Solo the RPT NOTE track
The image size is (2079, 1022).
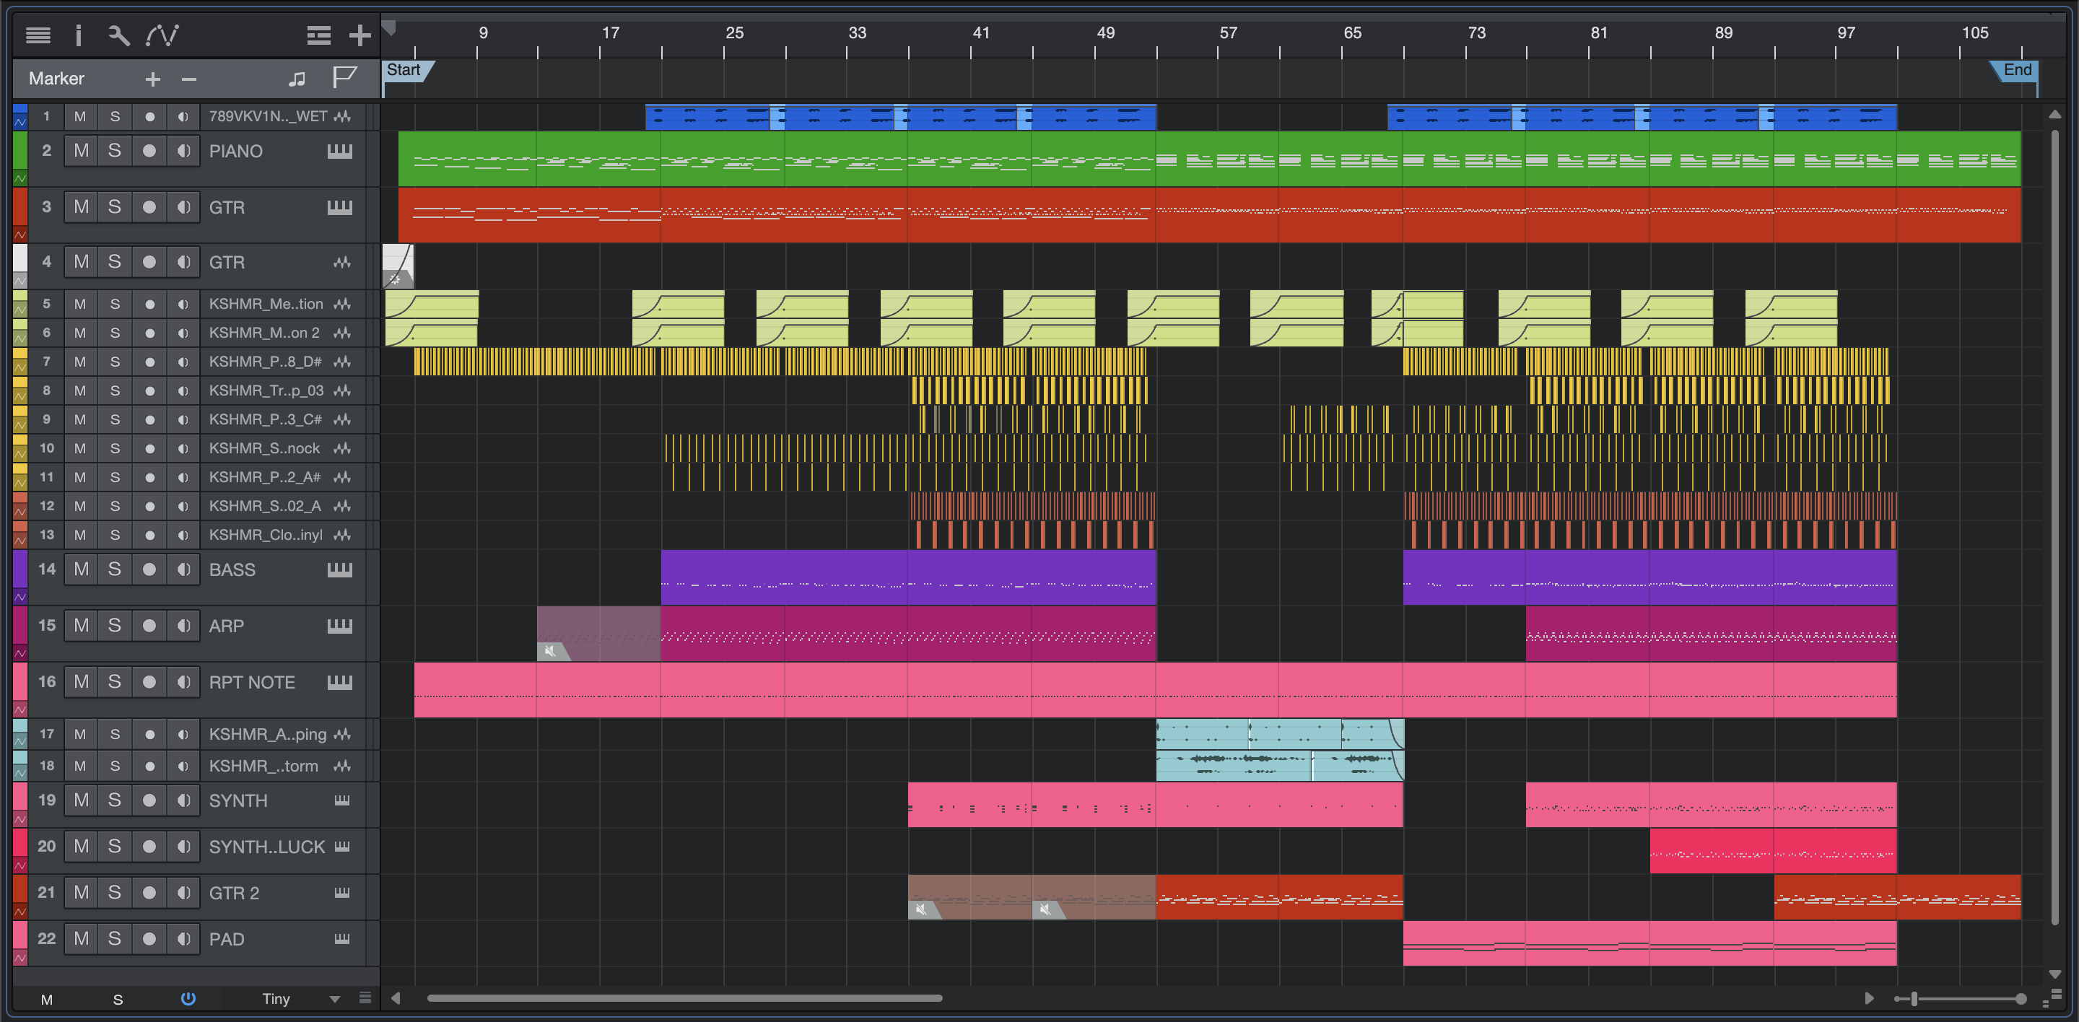[115, 682]
